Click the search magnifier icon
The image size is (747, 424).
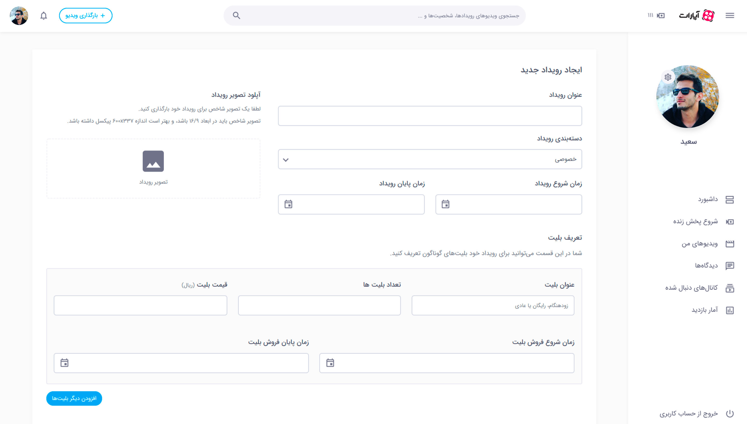coord(236,15)
